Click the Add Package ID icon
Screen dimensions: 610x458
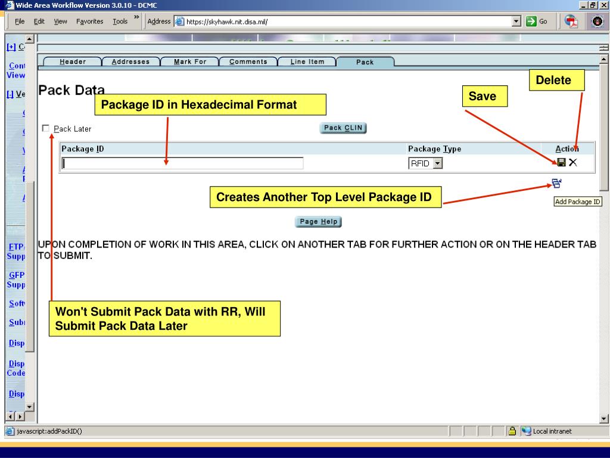click(x=557, y=183)
